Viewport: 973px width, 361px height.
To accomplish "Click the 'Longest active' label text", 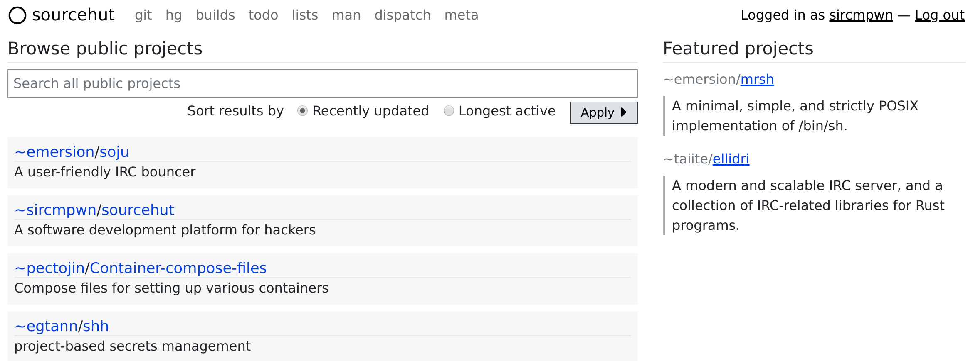I will click(x=507, y=111).
